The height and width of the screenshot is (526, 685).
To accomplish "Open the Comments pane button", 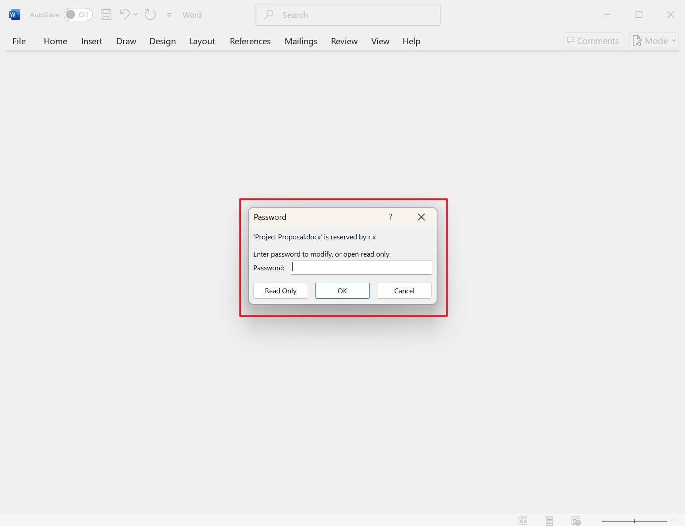I will click(x=593, y=41).
